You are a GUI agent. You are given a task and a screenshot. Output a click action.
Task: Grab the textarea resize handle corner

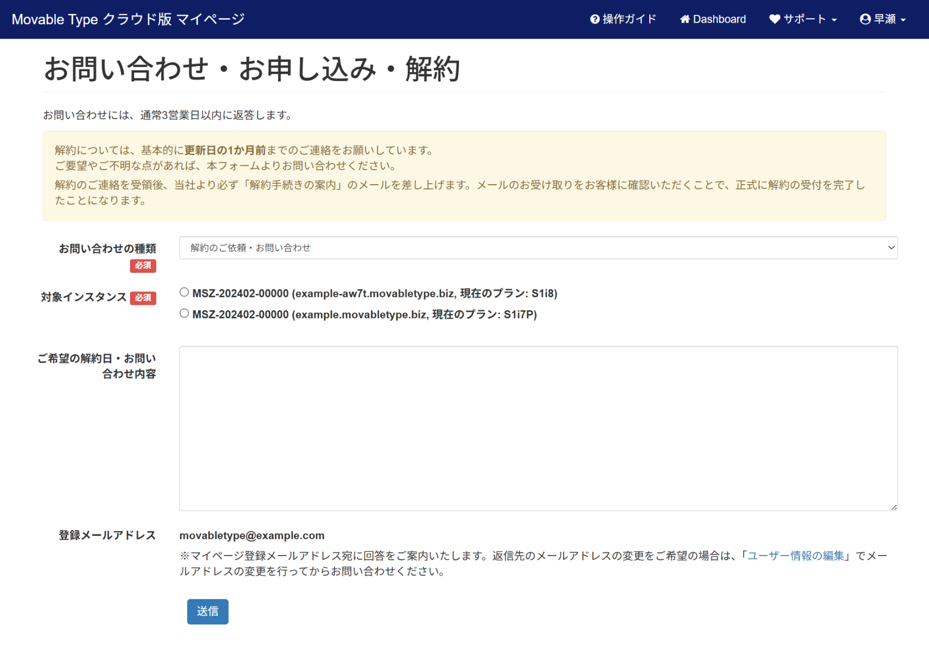tap(894, 507)
